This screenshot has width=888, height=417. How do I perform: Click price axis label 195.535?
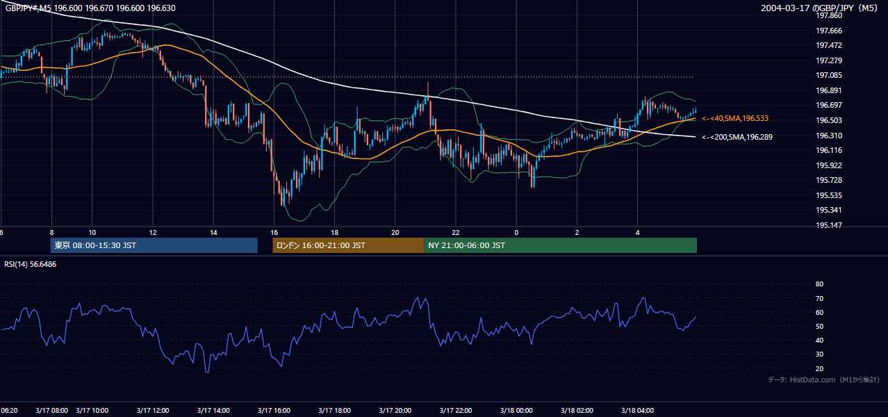tap(829, 195)
